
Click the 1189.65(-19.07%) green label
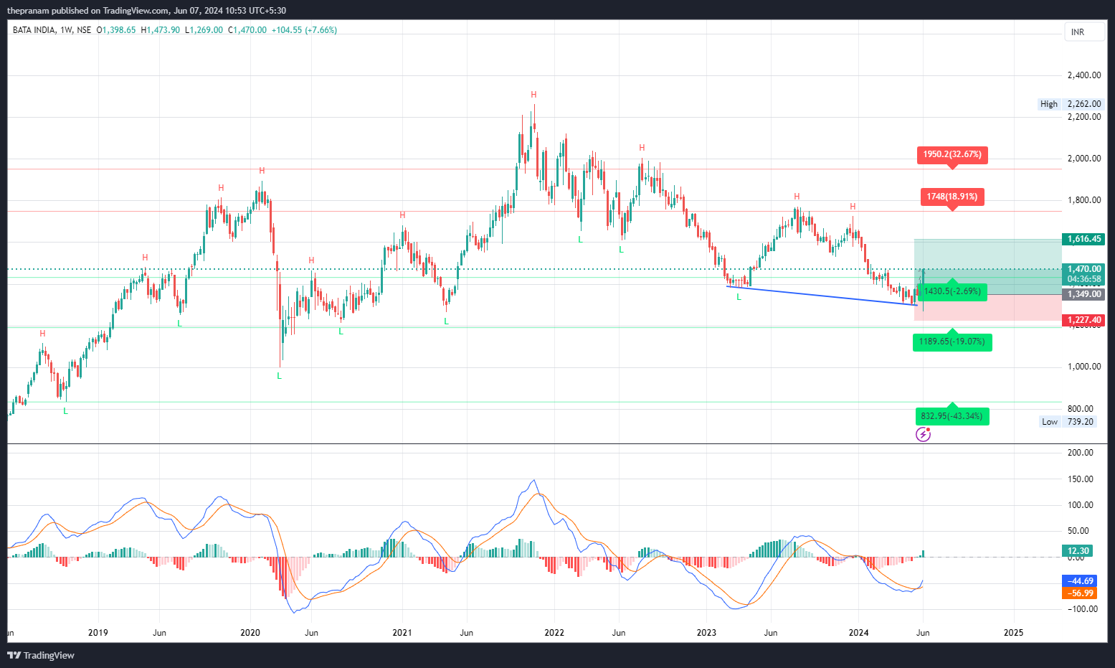click(x=952, y=342)
